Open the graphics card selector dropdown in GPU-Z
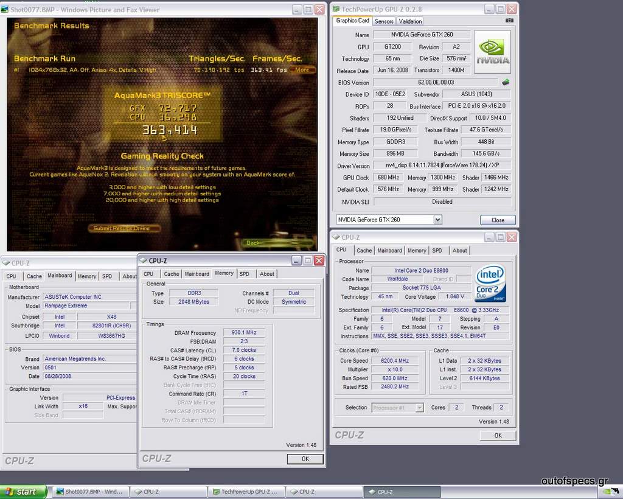Screen dimensions: 623x499 click(x=437, y=219)
